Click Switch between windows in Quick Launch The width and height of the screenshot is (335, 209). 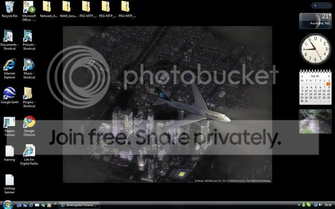[25, 205]
